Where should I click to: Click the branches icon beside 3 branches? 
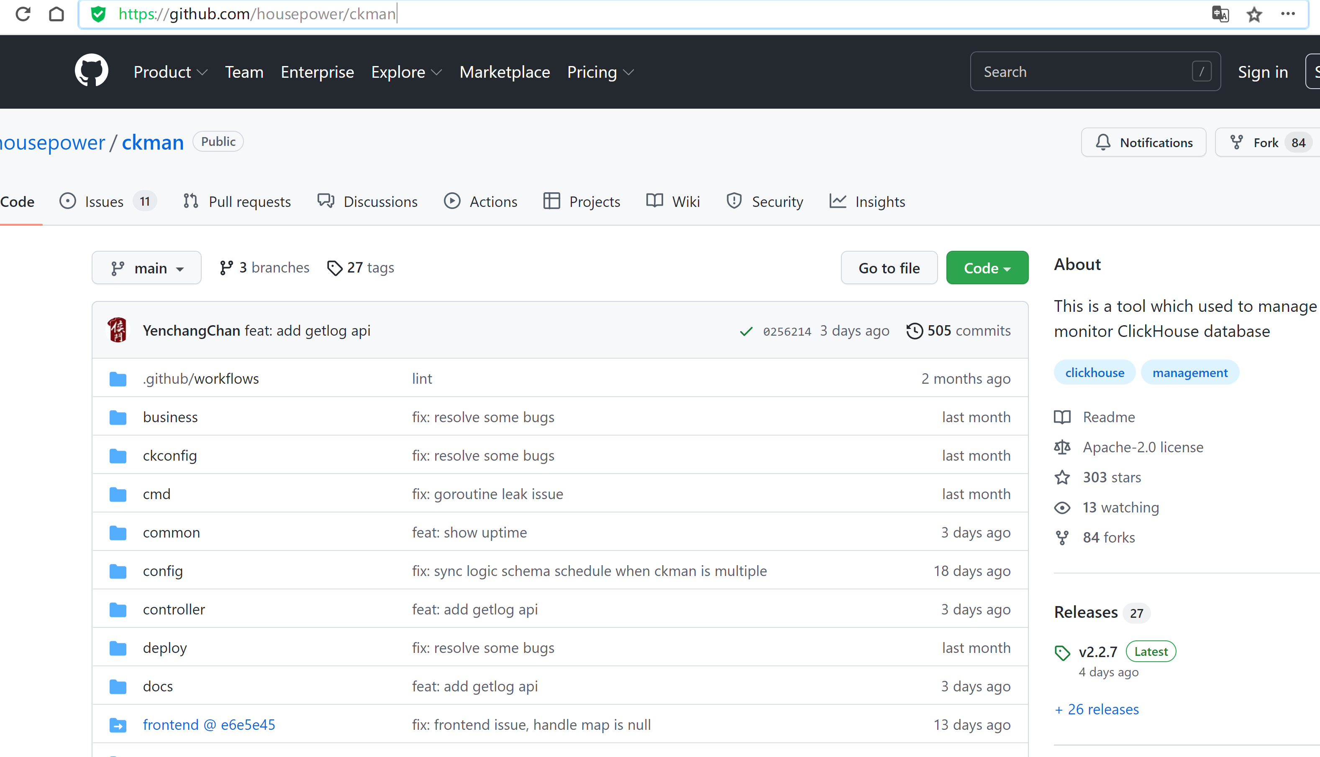click(226, 268)
